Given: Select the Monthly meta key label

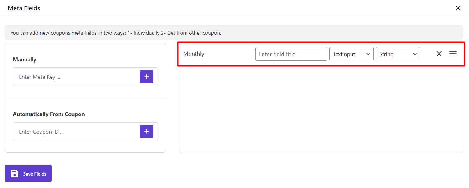Looking at the screenshot, I should pyautogui.click(x=194, y=54).
